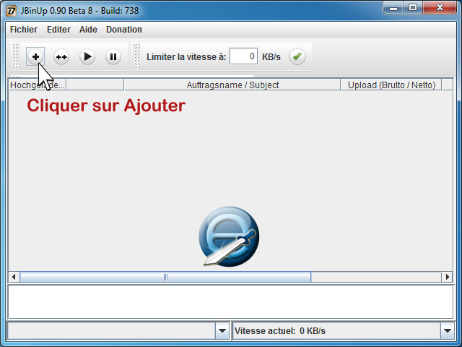Click the Vitesse actuel: 0 KB/s text
Viewport: 462px width, 347px height.
point(280,331)
